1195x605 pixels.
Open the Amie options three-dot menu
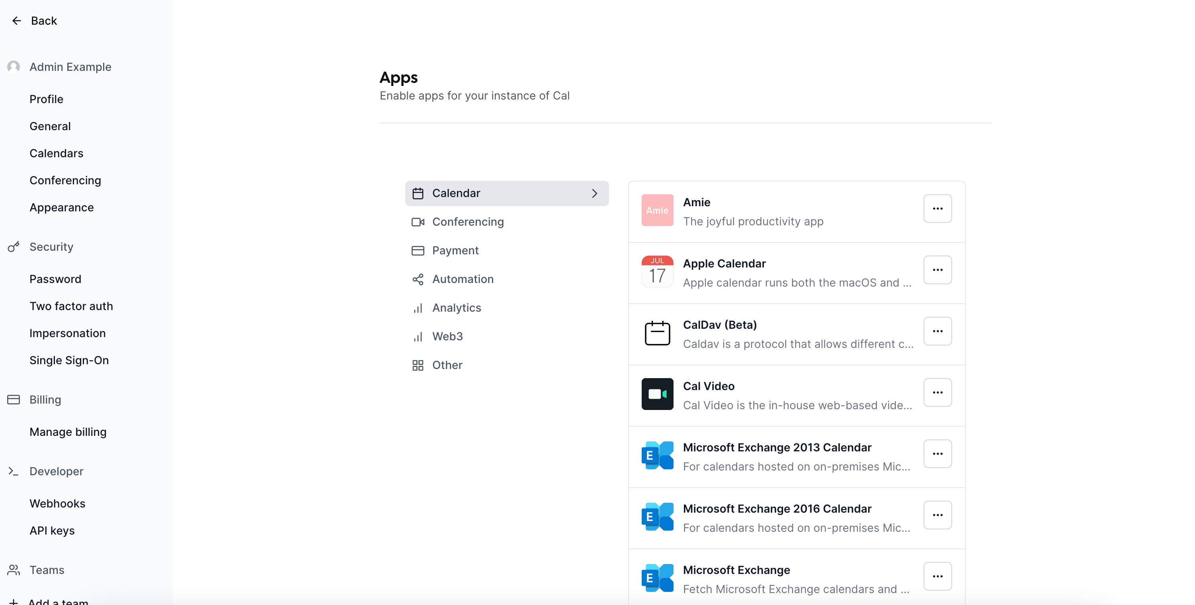point(937,208)
